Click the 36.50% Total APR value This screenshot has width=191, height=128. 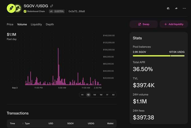tap(143, 69)
